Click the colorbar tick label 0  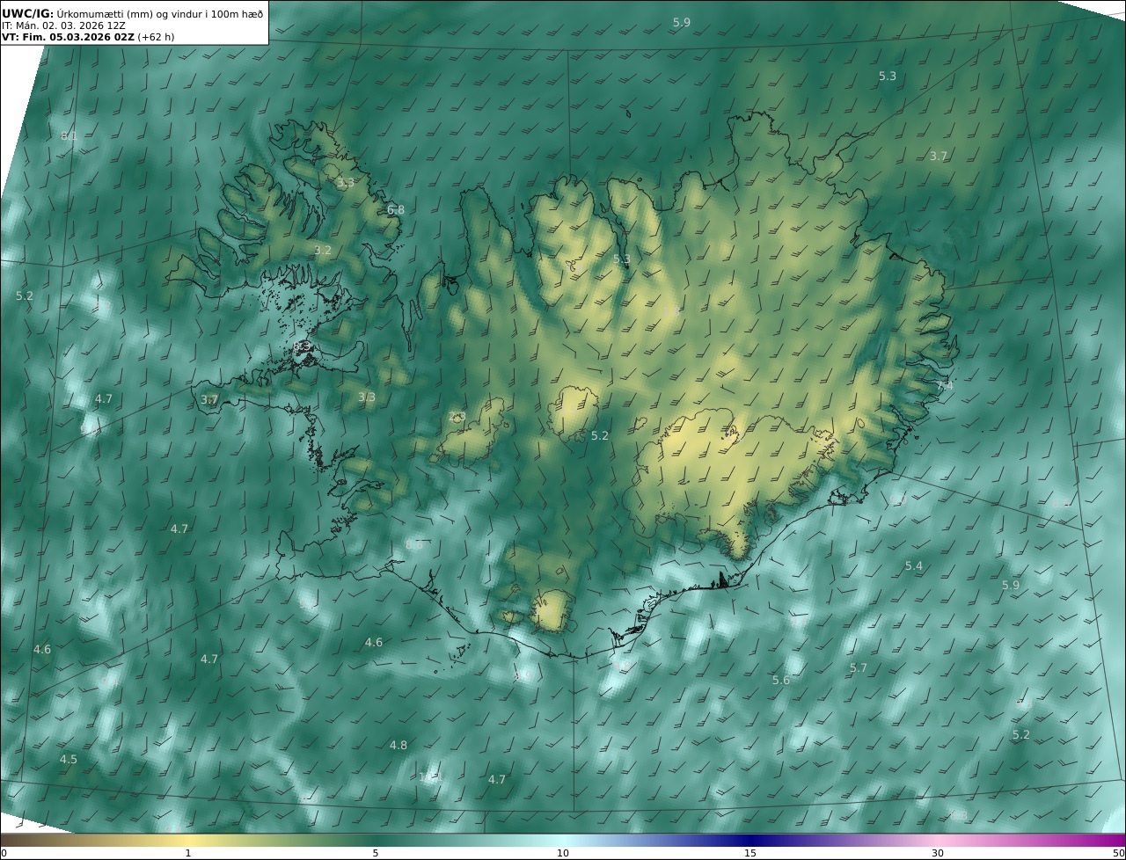pos(4,853)
